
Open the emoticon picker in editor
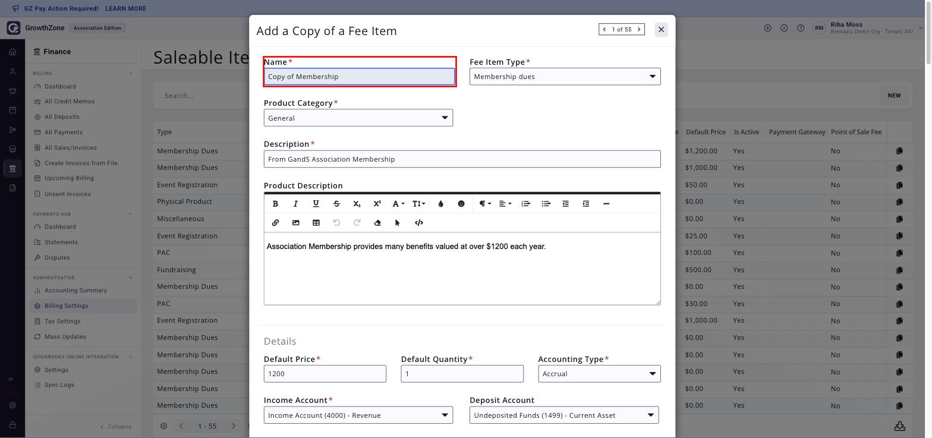point(461,204)
